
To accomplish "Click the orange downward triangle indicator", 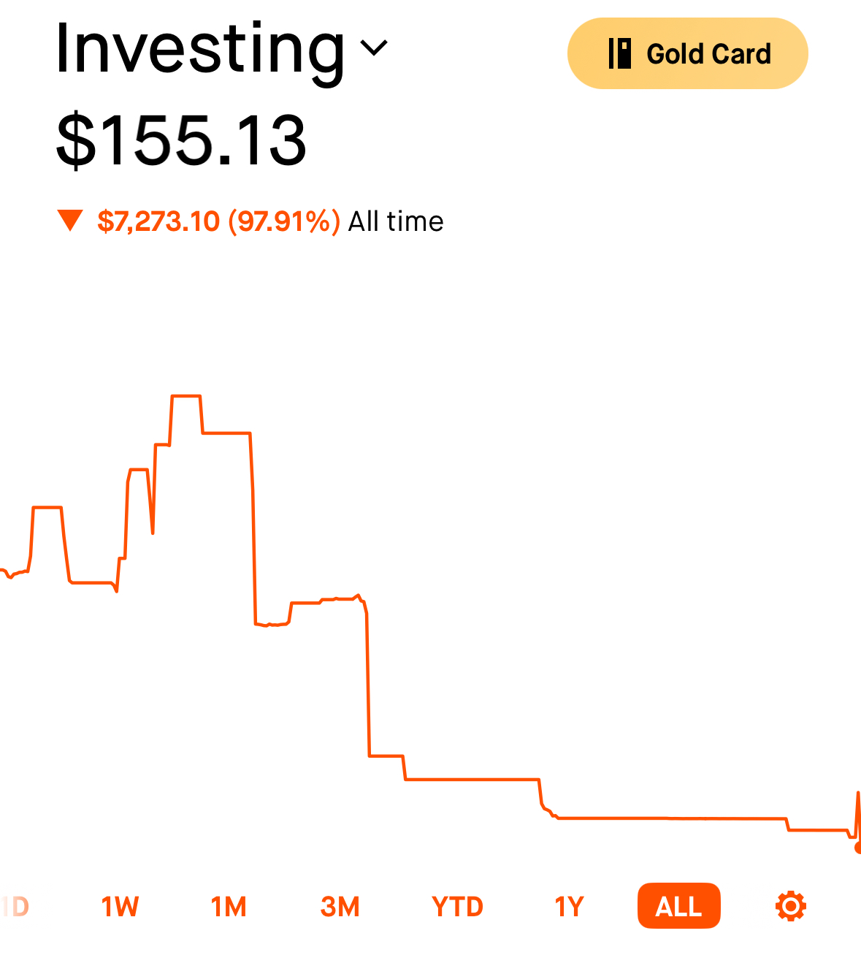I will coord(70,221).
